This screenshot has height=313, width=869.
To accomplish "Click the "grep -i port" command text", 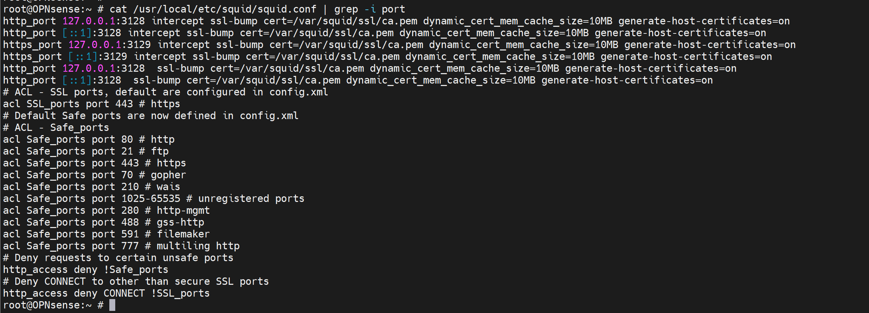I will click(369, 9).
